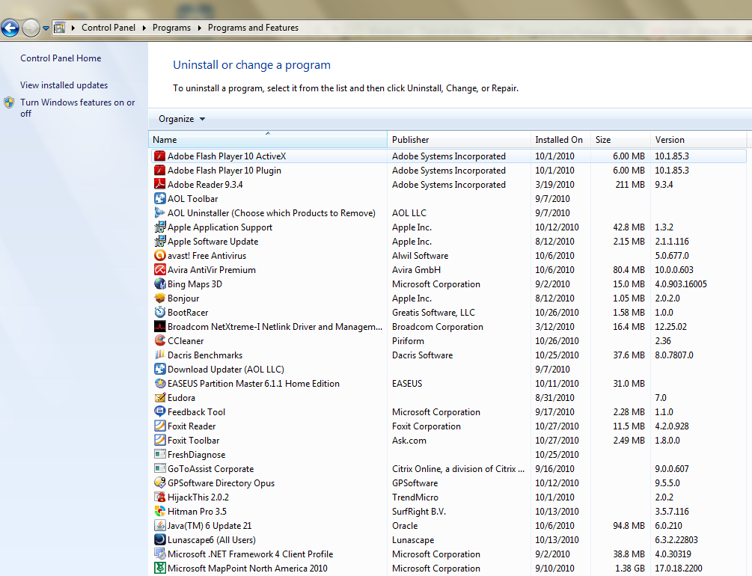Select Lunascape6 (All Users) icon
Viewport: 752px width, 576px height.
(159, 539)
